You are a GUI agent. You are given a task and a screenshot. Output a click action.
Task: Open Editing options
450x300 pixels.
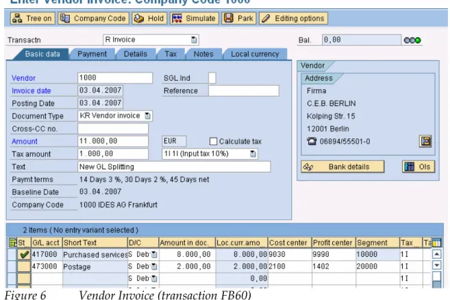click(293, 18)
